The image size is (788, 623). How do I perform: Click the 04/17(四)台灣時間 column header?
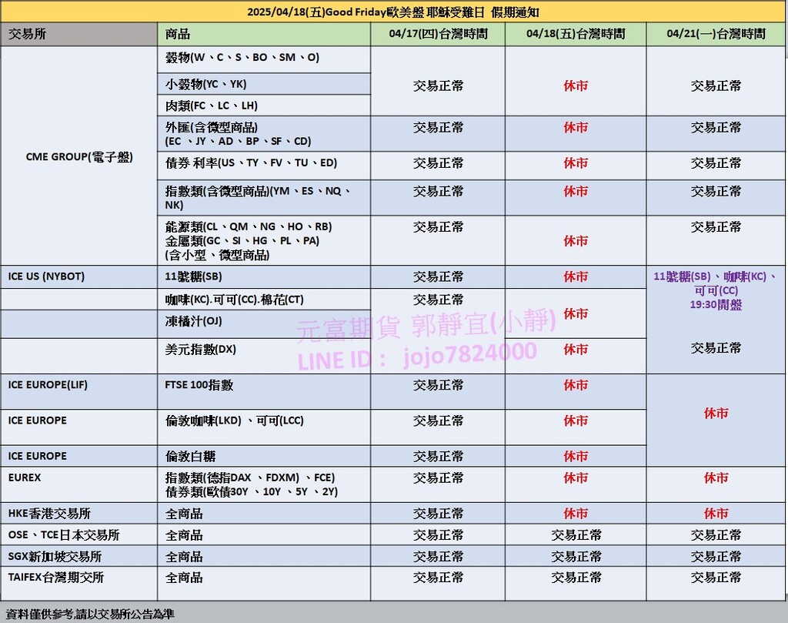tap(438, 34)
